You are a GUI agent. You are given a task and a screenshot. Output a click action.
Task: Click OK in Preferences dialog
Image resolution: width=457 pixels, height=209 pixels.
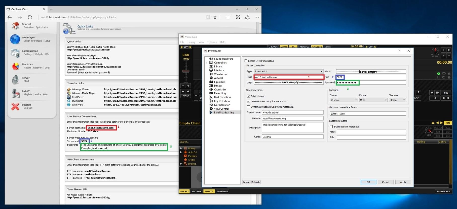coord(368,182)
